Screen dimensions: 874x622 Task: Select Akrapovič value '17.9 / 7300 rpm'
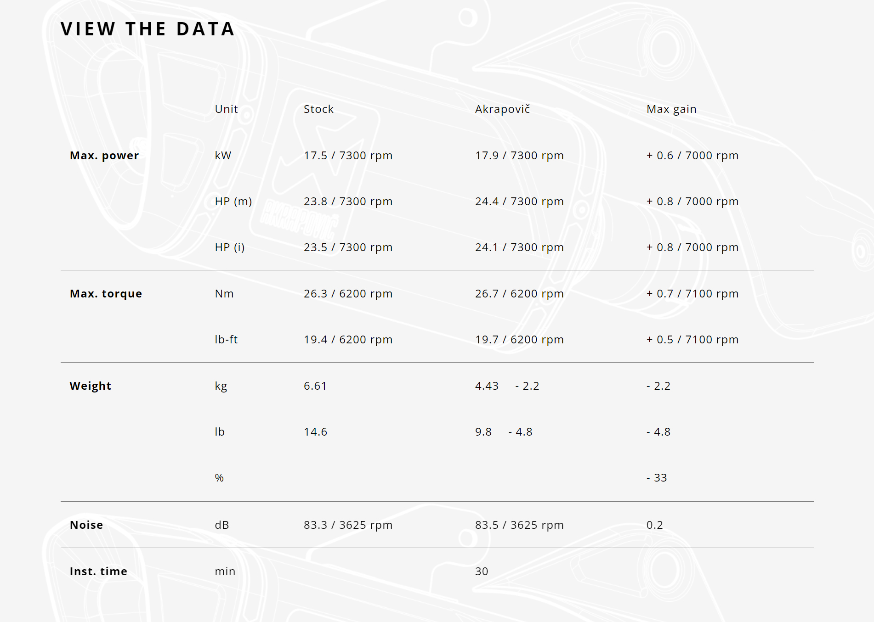point(519,156)
